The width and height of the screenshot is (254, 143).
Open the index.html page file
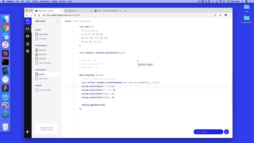[x=43, y=34]
